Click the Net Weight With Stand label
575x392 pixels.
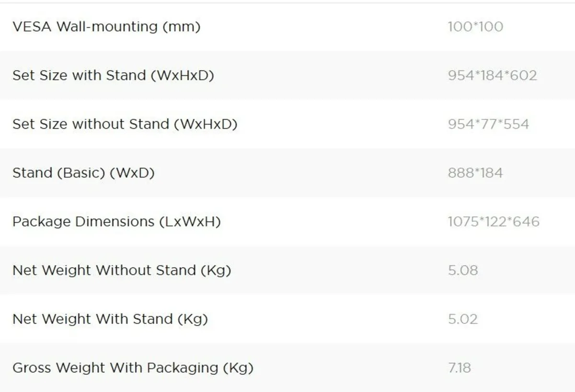[110, 319]
